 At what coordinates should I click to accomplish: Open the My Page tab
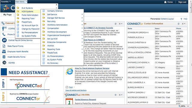pos(7,15)
